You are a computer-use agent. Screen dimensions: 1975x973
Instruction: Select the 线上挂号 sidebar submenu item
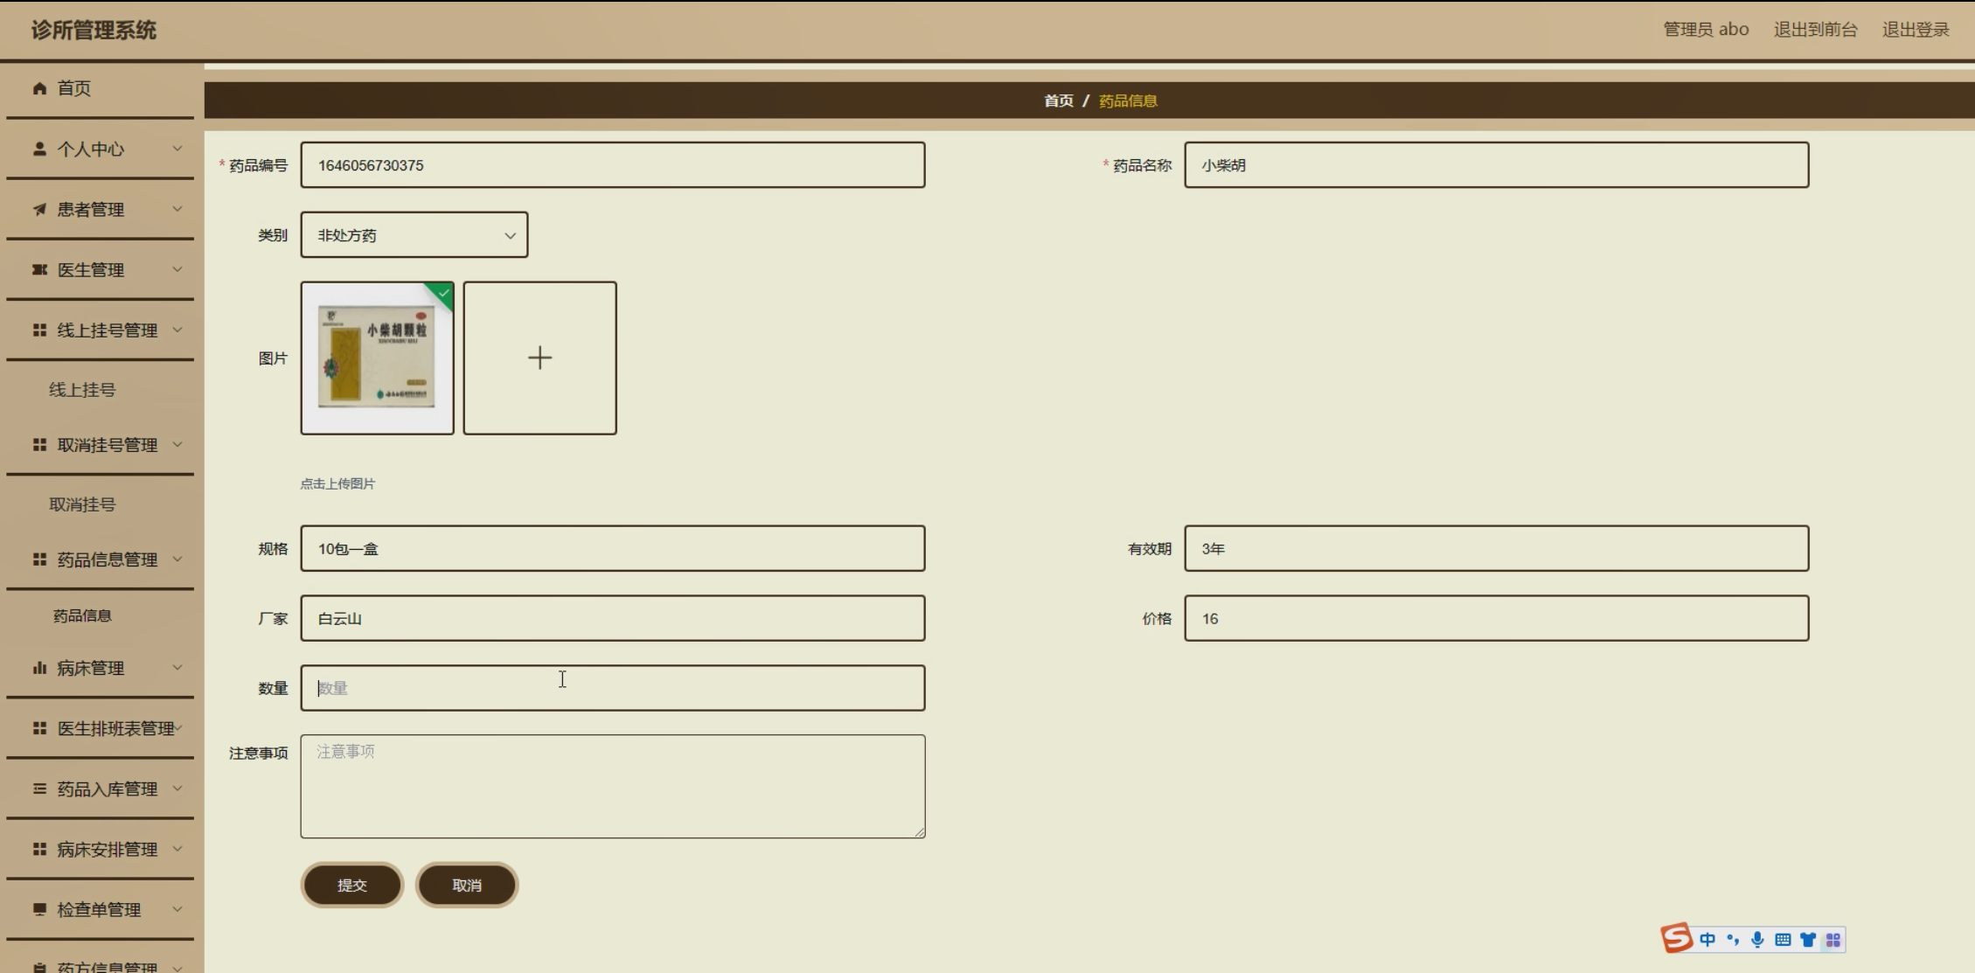tap(82, 390)
